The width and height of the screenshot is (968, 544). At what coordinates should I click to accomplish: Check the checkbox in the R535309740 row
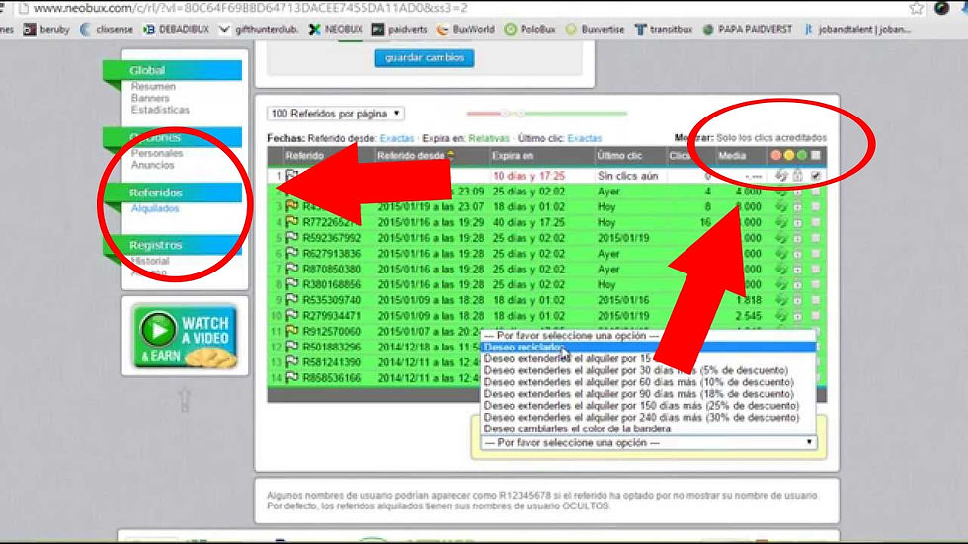click(x=816, y=300)
